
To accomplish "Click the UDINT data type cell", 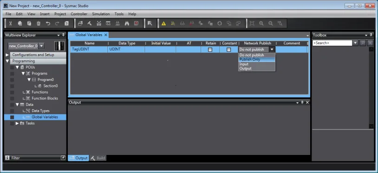I will point(126,49).
